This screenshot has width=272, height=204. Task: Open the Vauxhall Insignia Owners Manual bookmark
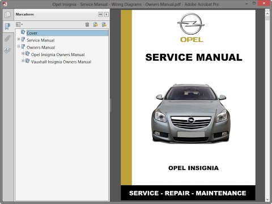[61, 62]
